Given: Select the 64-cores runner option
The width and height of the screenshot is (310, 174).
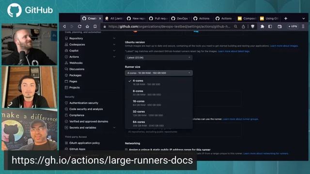Looking at the screenshot, I should [158, 124].
